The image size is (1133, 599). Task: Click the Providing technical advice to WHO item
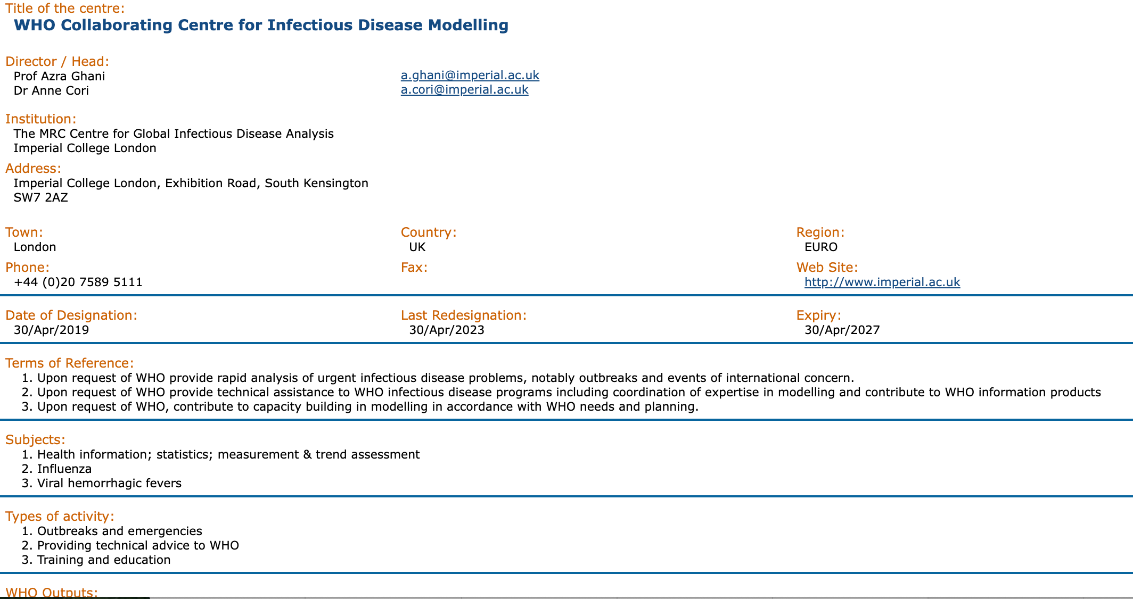[x=138, y=546]
